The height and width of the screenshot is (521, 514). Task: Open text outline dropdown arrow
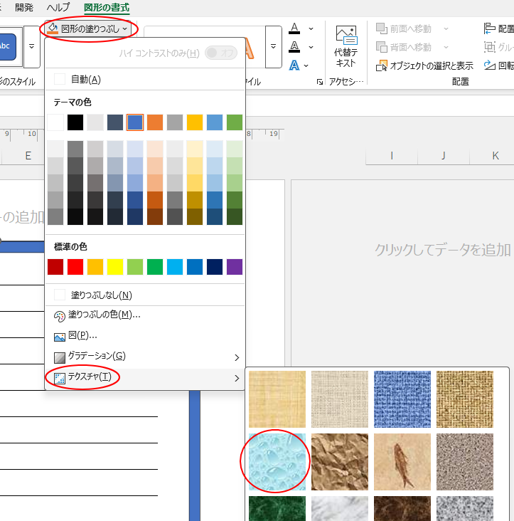[311, 47]
